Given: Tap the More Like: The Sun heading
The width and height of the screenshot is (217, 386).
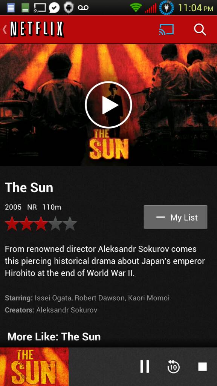Looking at the screenshot, I should (x=54, y=337).
